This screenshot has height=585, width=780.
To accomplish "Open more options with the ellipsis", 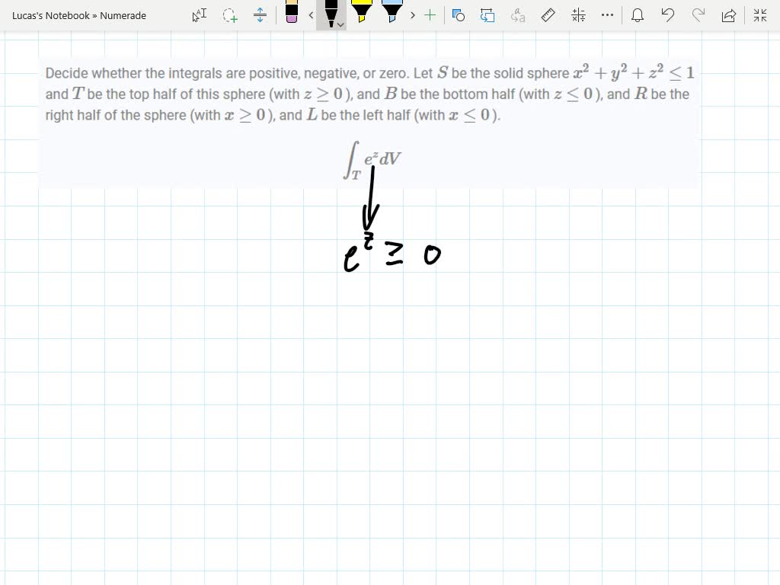I will pos(607,15).
